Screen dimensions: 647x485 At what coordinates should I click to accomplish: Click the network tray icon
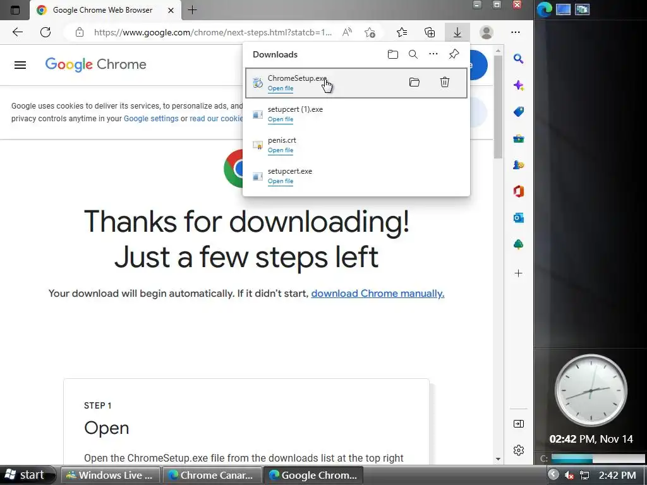(x=584, y=475)
